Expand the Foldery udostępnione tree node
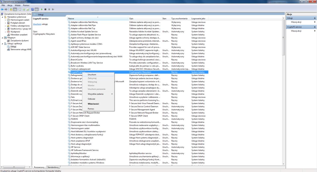This screenshot has width=317, height=172. [x=5, y=26]
